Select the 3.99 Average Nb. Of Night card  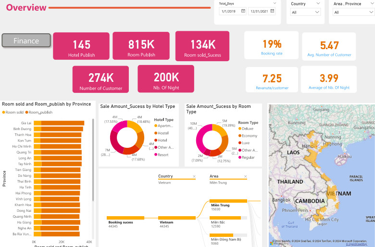point(329,79)
